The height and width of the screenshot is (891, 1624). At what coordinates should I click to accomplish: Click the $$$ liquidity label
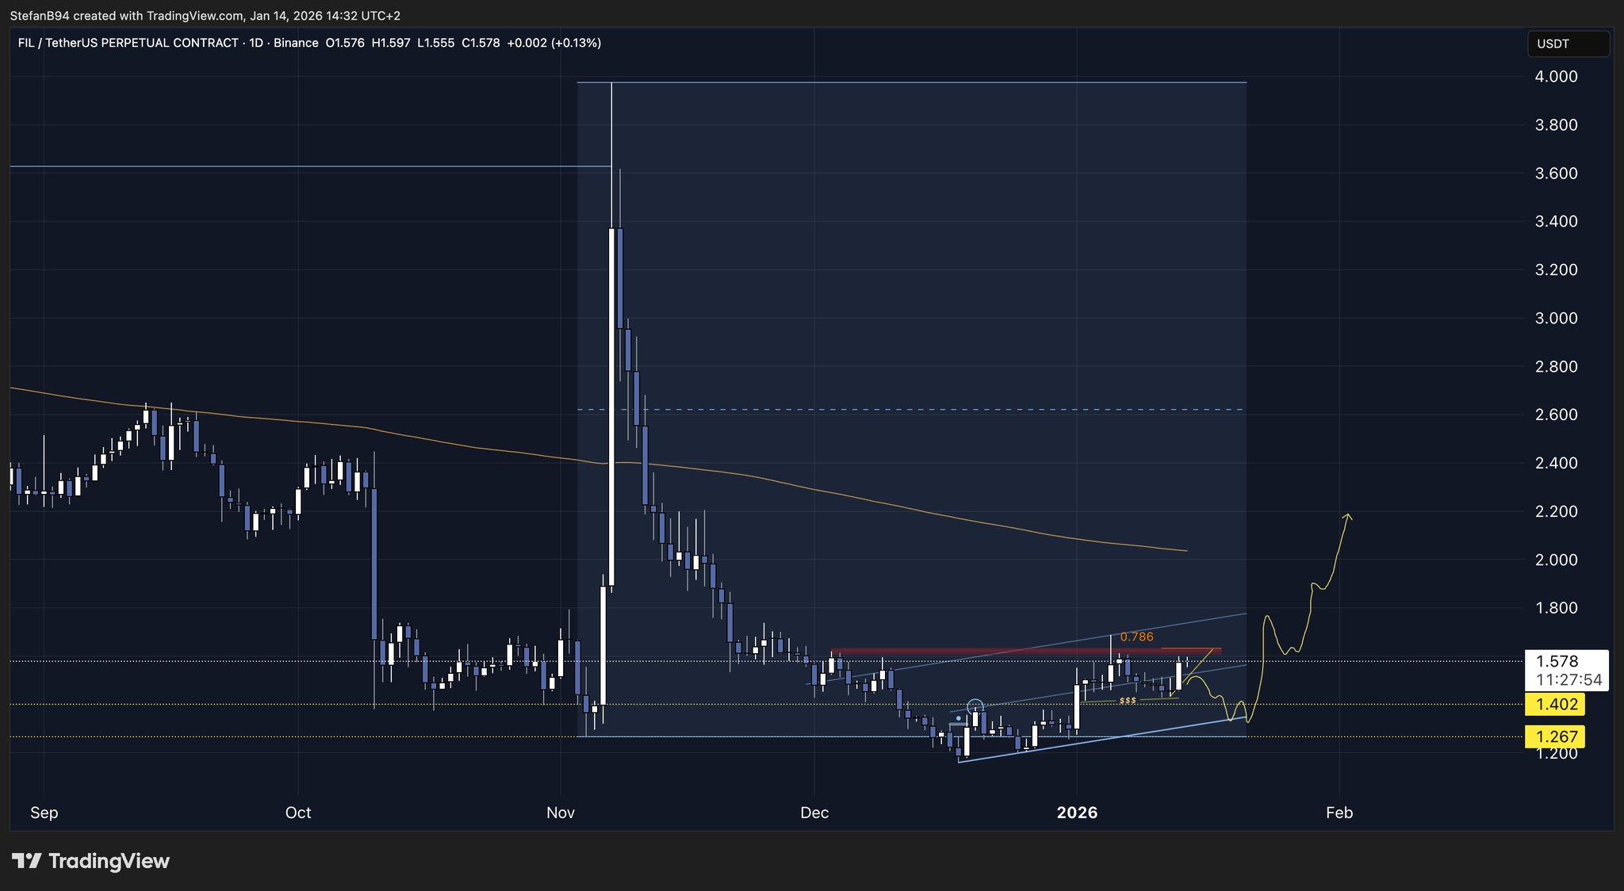(x=1127, y=701)
